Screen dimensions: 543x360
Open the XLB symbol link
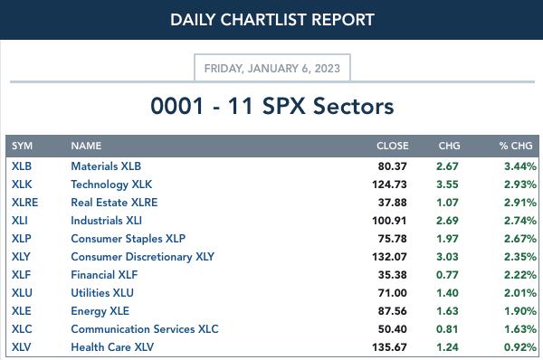(x=22, y=166)
